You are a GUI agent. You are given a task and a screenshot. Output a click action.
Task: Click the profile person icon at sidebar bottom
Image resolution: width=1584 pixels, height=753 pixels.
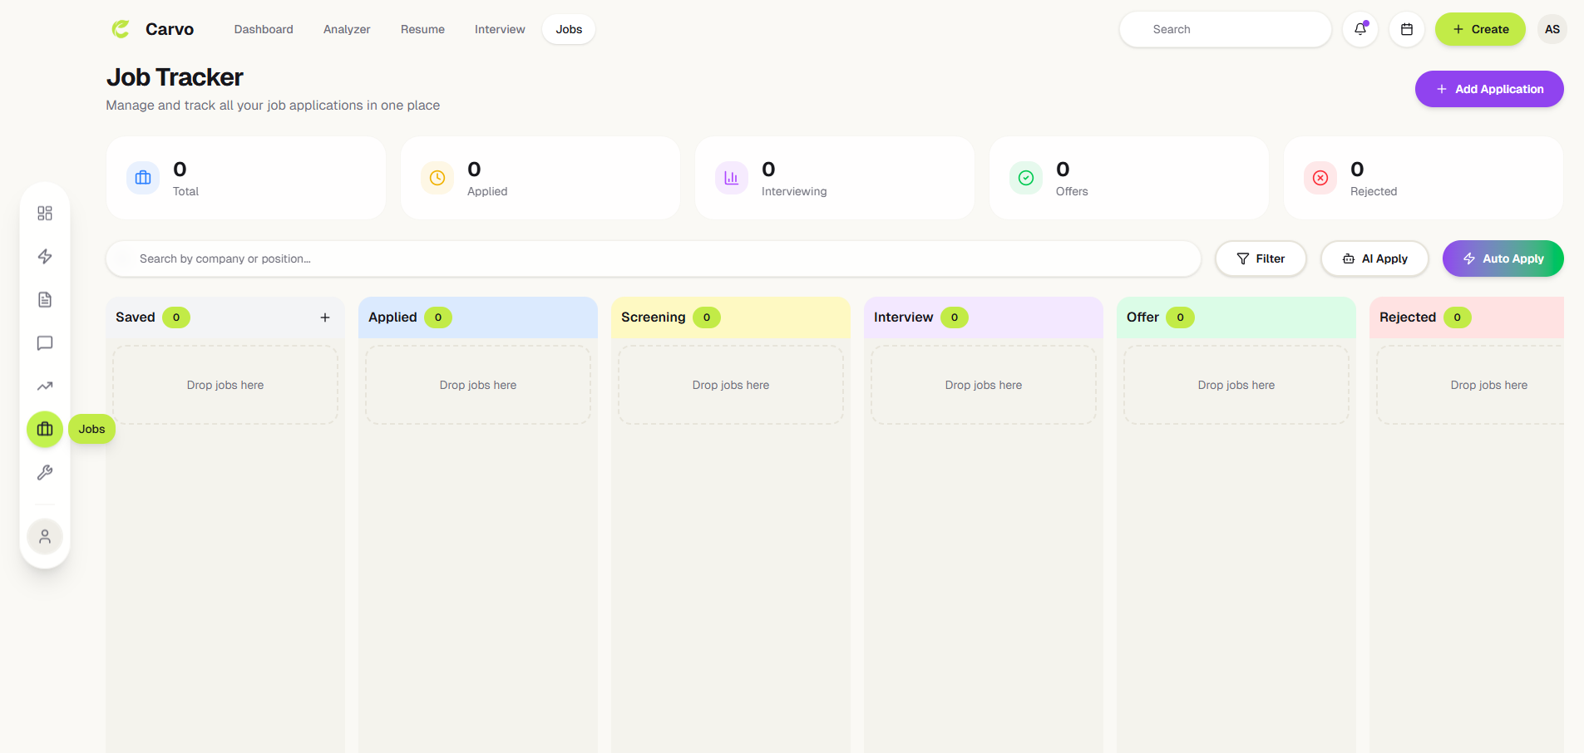pyautogui.click(x=45, y=536)
